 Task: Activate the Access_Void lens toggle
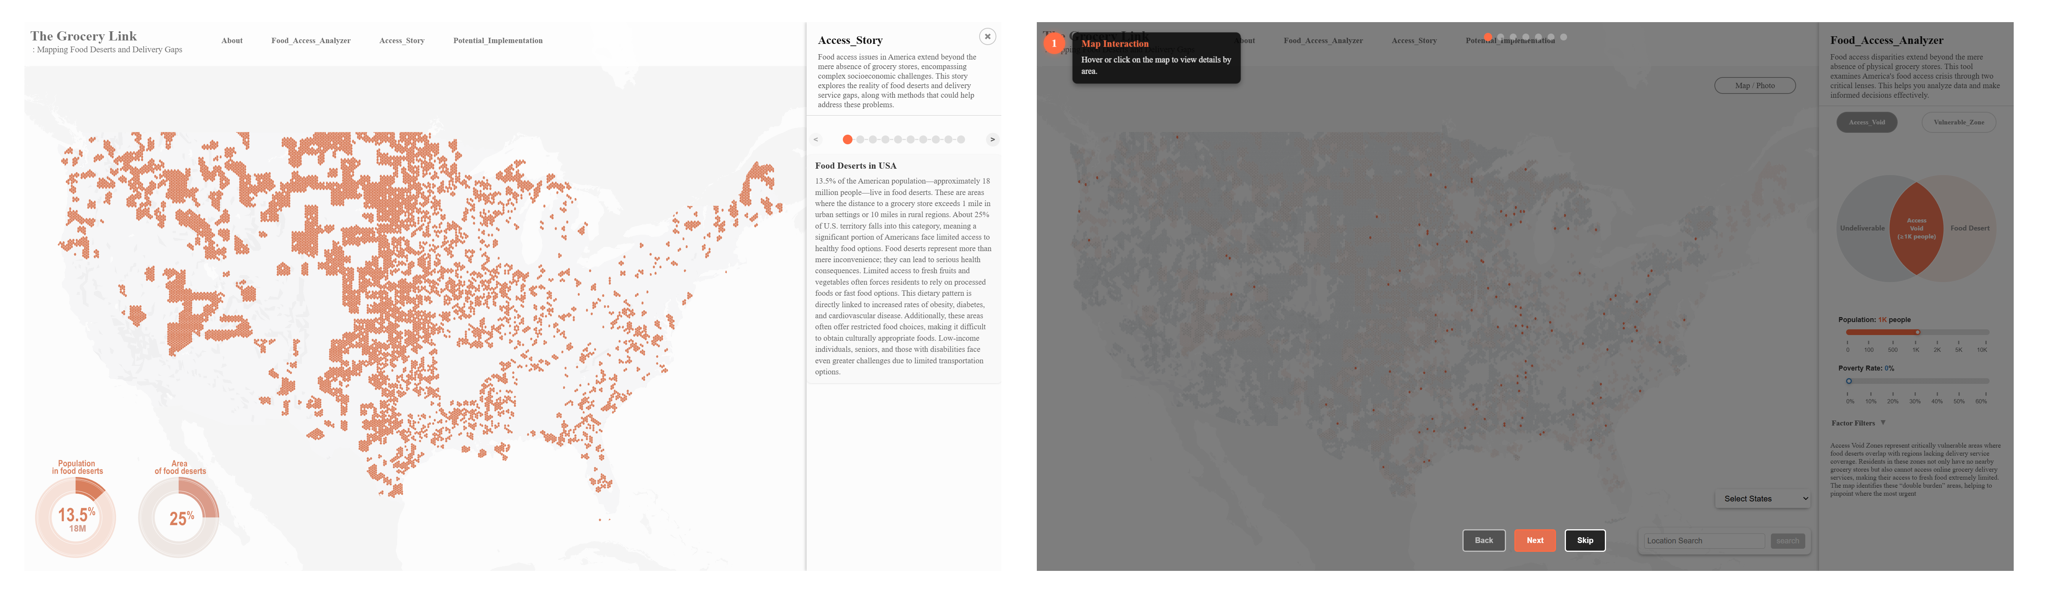[x=1866, y=122]
